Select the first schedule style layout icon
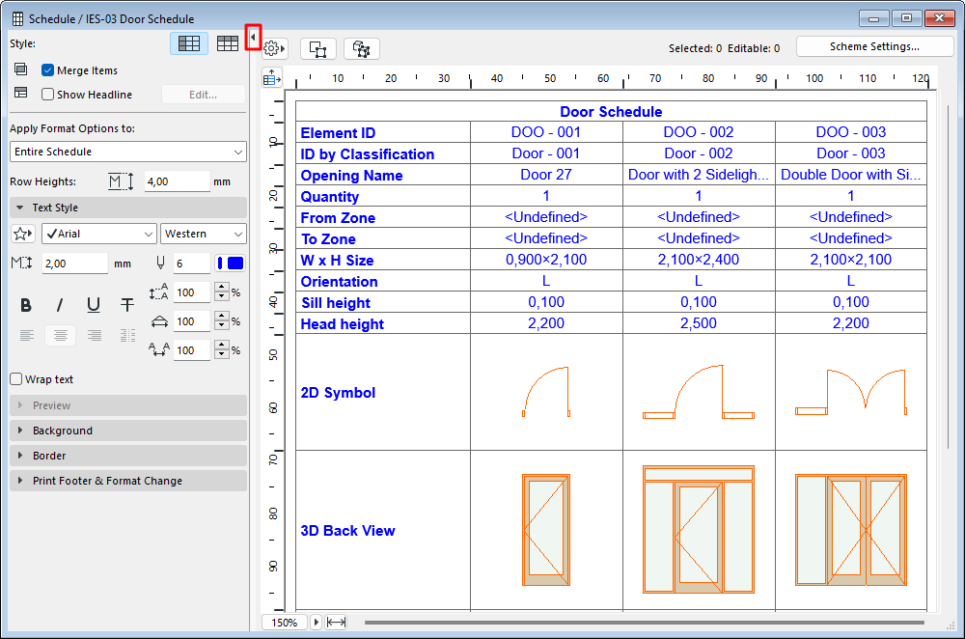The image size is (965, 639). 189,43
